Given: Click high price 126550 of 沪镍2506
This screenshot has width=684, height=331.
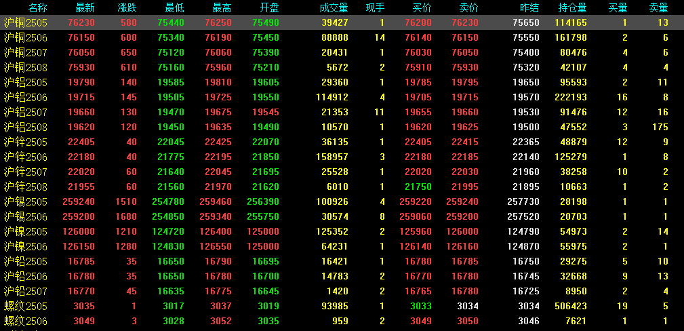Looking at the screenshot, I should [216, 246].
